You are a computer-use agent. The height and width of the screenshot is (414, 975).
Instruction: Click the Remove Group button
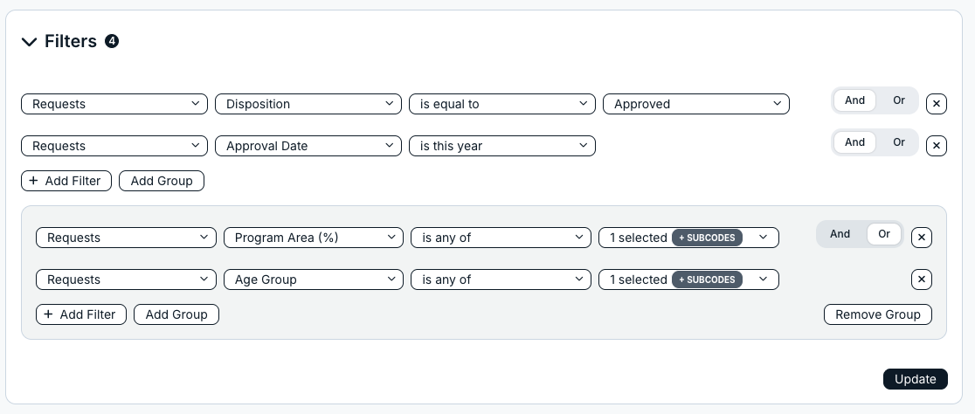pyautogui.click(x=878, y=314)
